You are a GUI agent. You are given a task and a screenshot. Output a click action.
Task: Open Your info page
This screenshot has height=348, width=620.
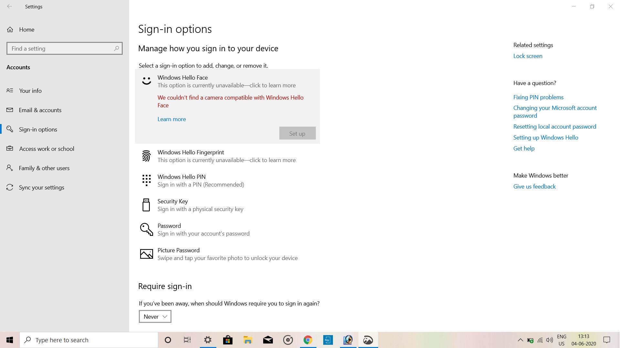click(65, 91)
